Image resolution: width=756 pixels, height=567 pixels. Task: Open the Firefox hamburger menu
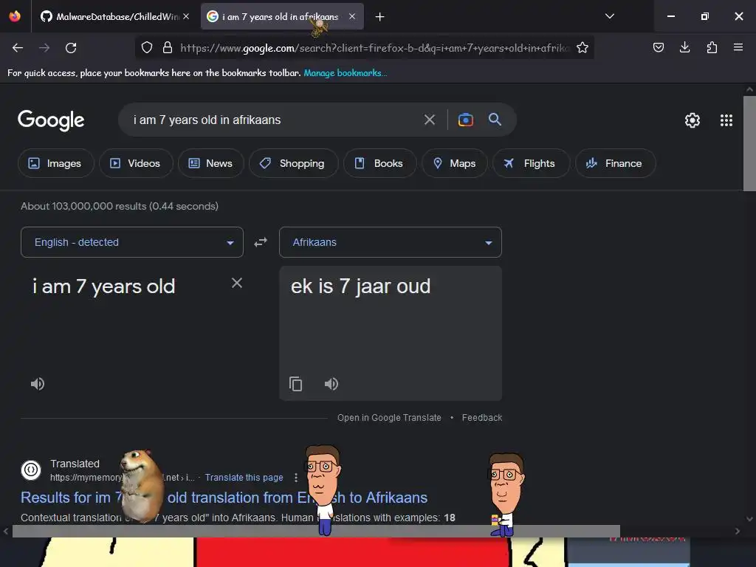[738, 47]
